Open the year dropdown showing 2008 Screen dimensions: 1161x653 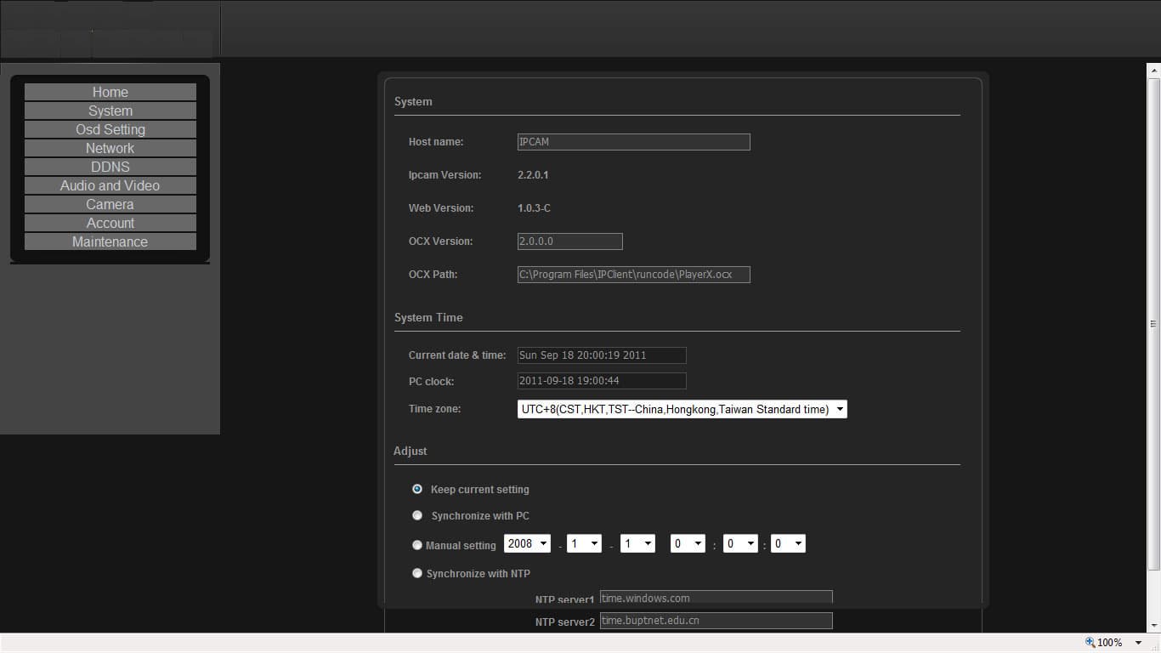(x=528, y=544)
